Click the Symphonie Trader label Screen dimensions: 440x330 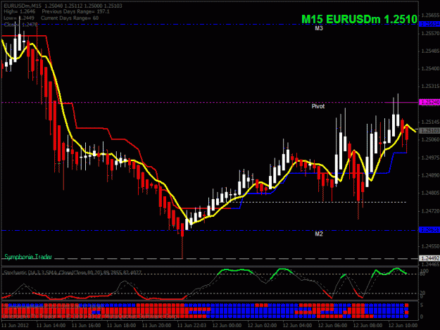coord(28,257)
